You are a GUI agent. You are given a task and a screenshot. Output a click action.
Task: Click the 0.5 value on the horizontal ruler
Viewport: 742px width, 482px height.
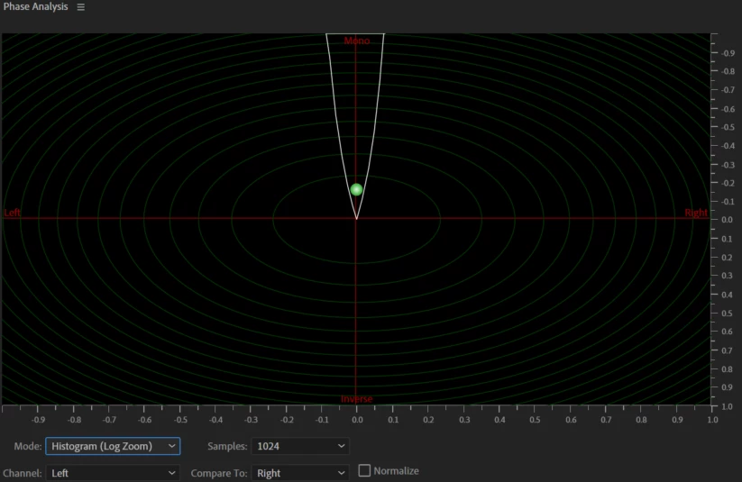pos(535,420)
